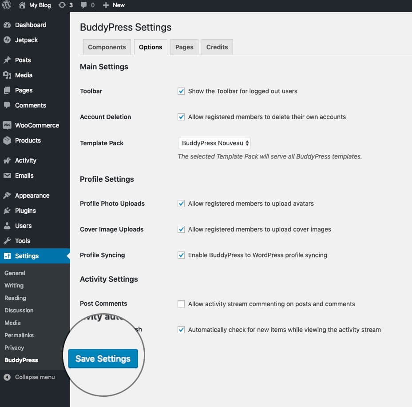Open the Jetpack menu icon
This screenshot has height=407, width=412.
click(x=7, y=40)
